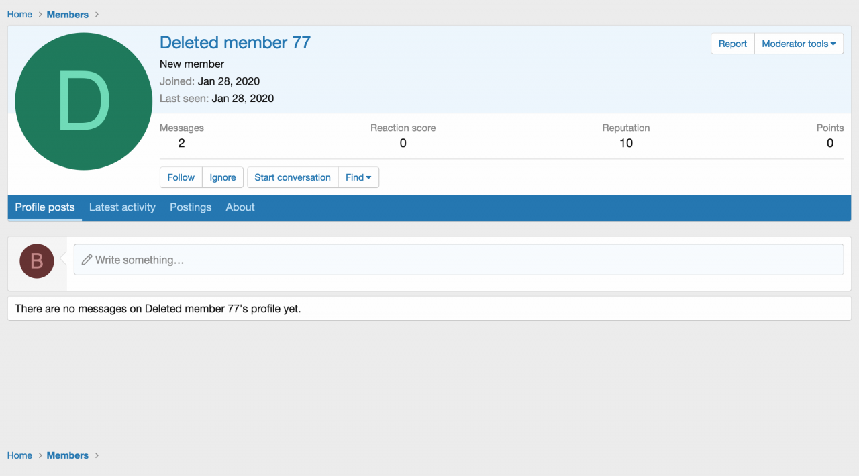Open the Moderator tools dropdown
This screenshot has height=476, width=859.
(x=799, y=44)
